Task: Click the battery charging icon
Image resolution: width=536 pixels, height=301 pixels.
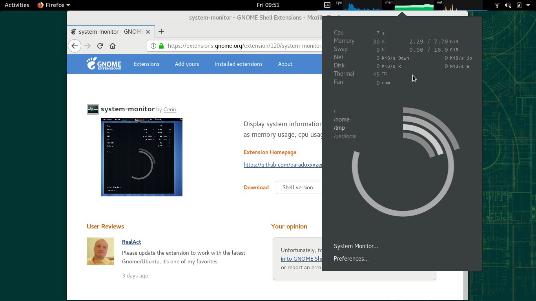Action: point(519,5)
